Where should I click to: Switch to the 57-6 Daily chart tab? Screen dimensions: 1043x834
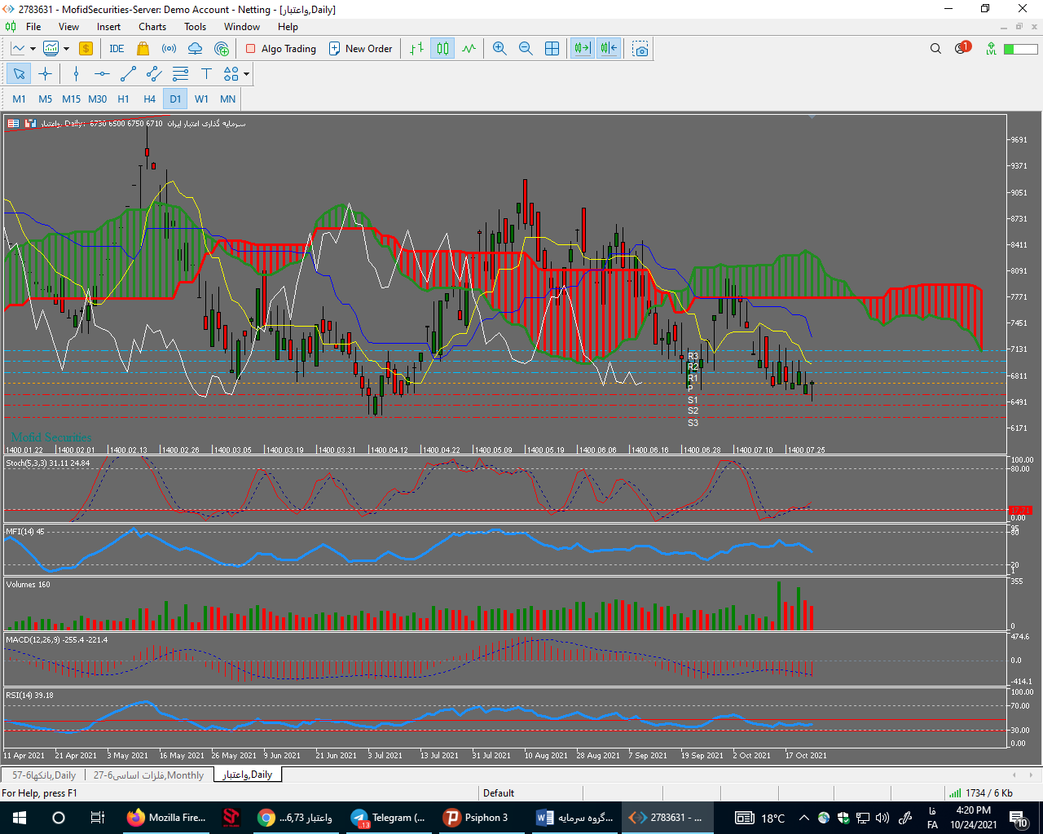click(x=44, y=775)
